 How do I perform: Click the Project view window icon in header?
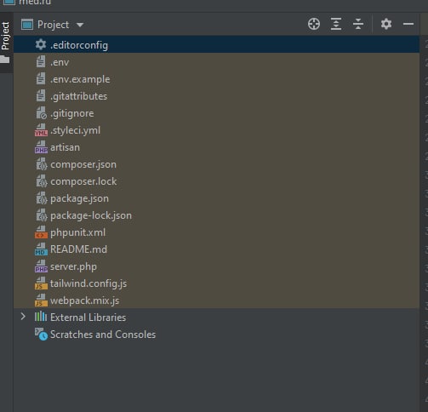click(27, 25)
